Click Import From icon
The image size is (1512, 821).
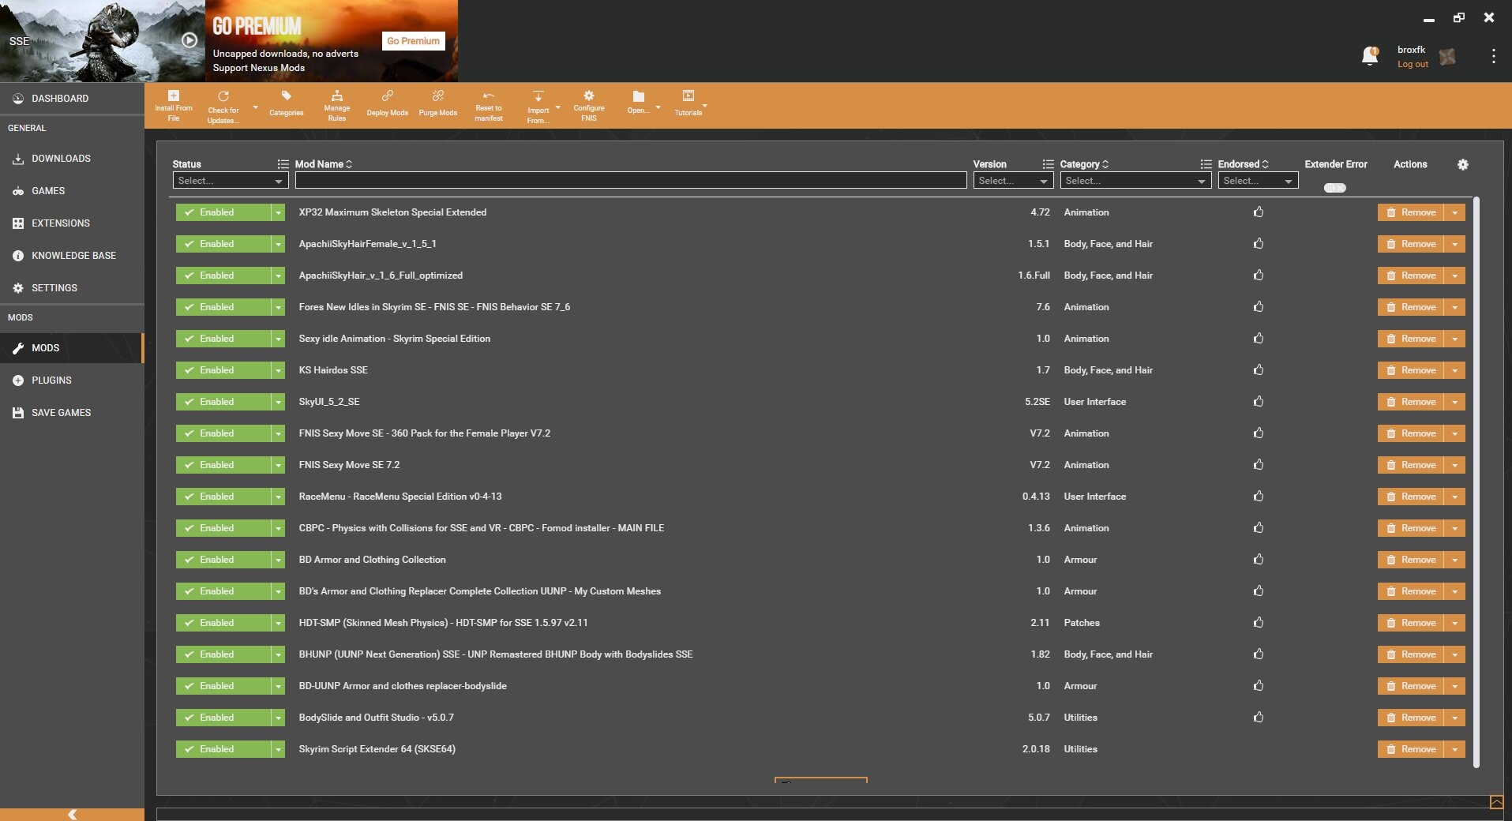coord(538,96)
